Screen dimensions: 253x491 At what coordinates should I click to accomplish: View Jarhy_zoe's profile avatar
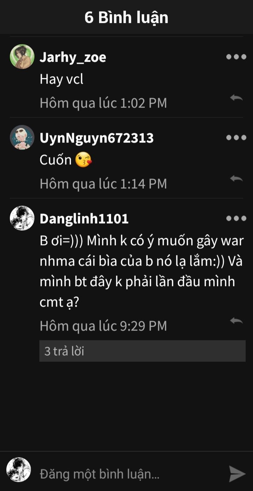click(22, 56)
